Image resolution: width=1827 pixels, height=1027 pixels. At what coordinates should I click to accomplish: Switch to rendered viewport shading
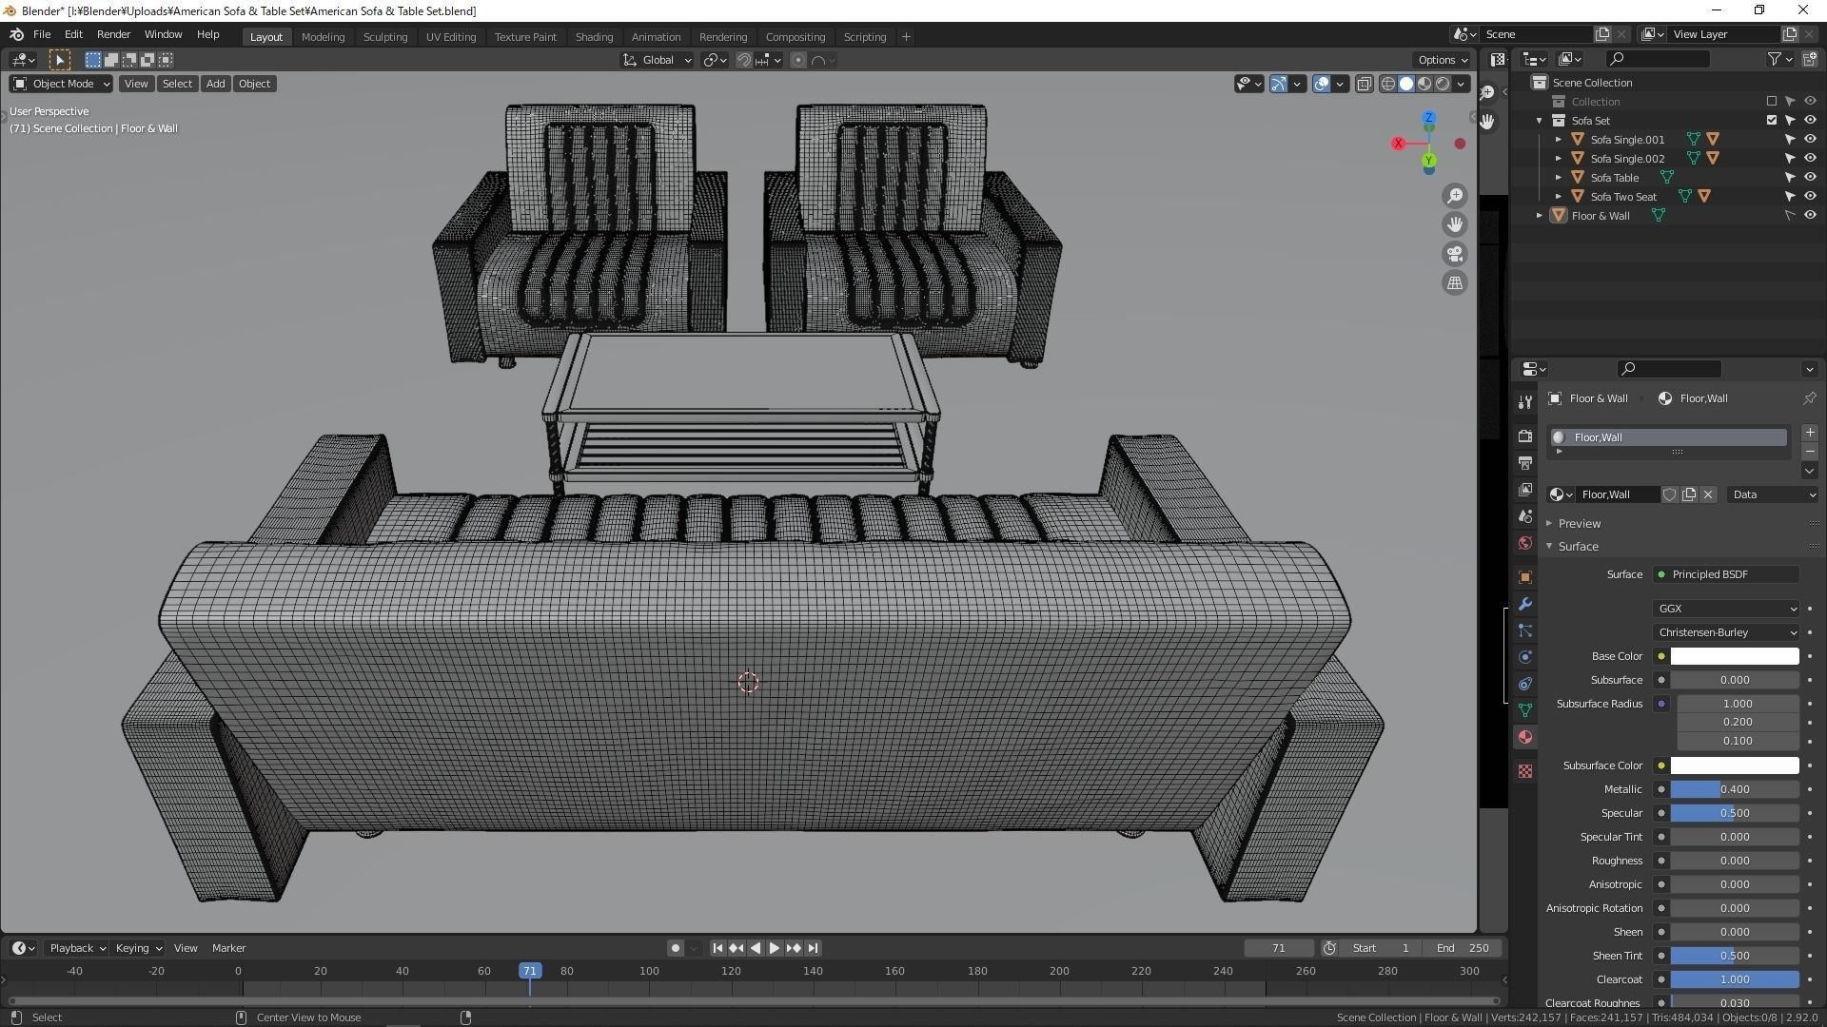pos(1443,84)
